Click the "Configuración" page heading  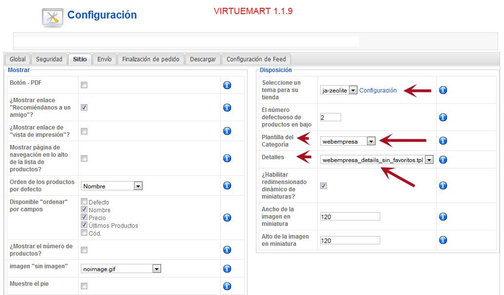[102, 15]
